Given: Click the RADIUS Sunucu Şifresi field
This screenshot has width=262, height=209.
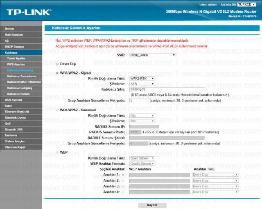Looking at the screenshot, I should tap(167, 138).
